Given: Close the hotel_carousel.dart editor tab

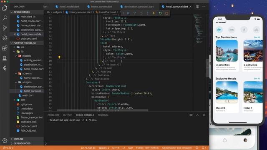Looking at the screenshot, I should [x=191, y=7].
